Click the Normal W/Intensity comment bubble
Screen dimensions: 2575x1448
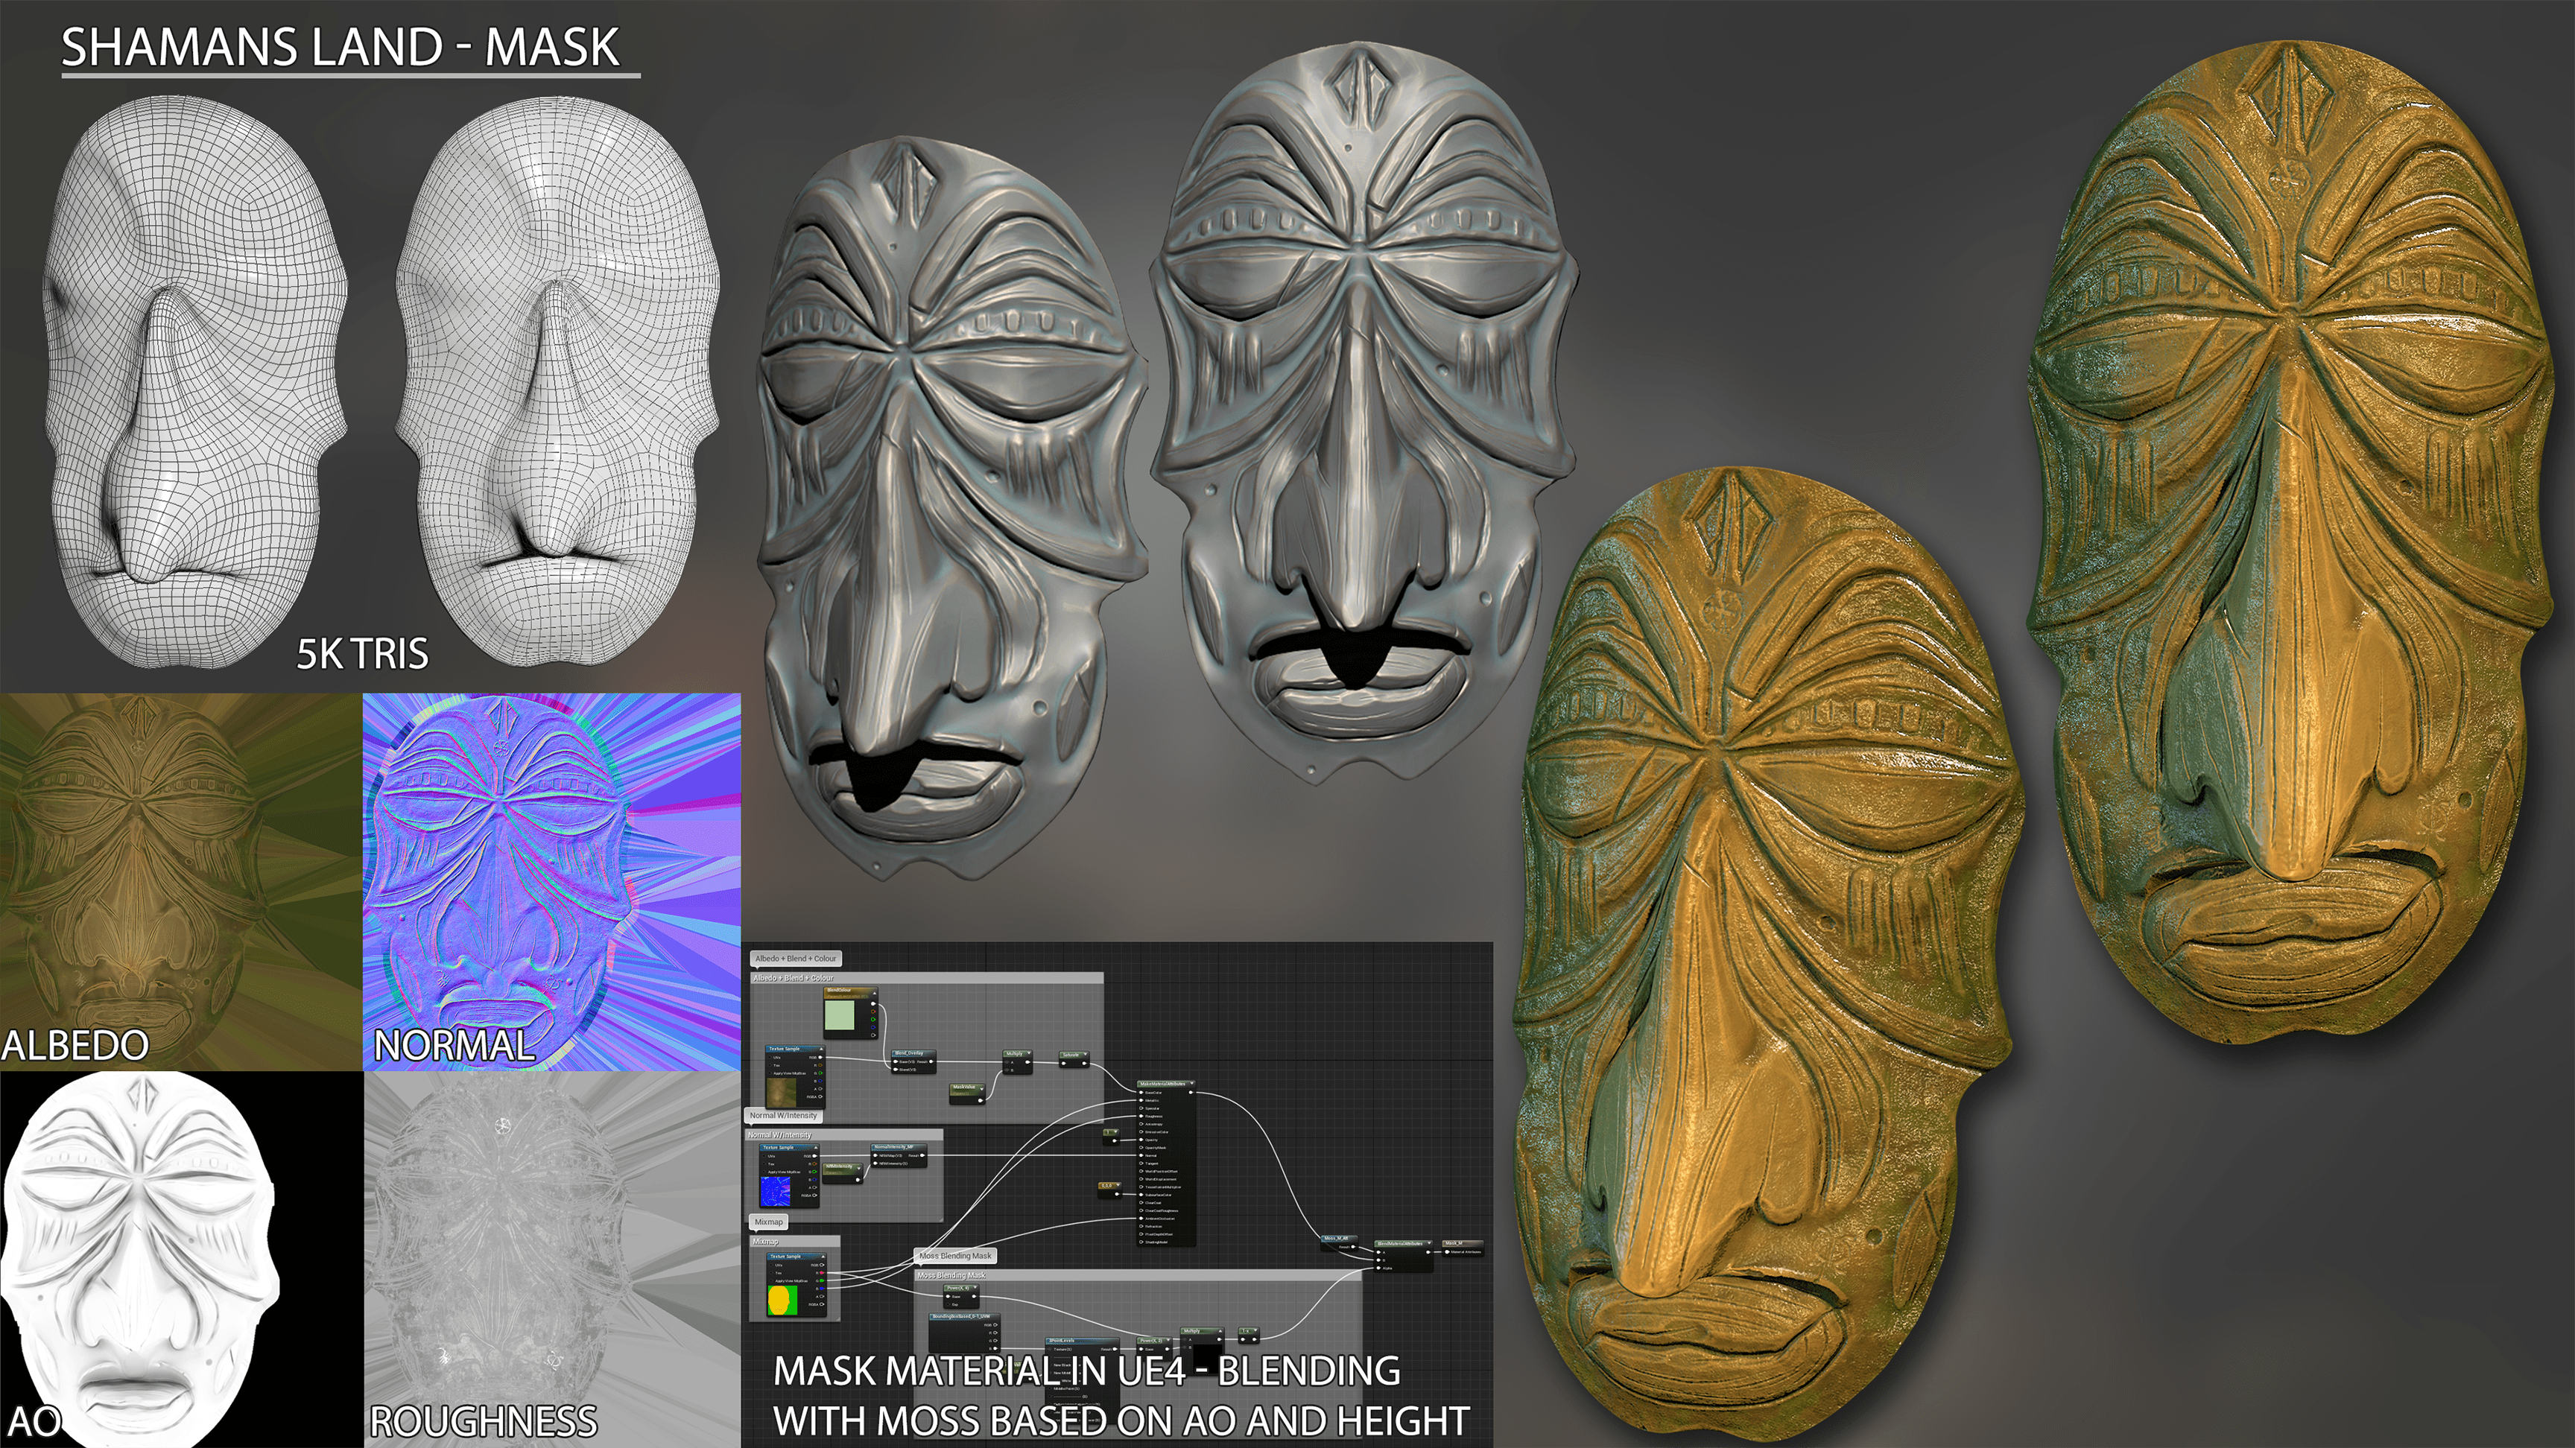(784, 1115)
